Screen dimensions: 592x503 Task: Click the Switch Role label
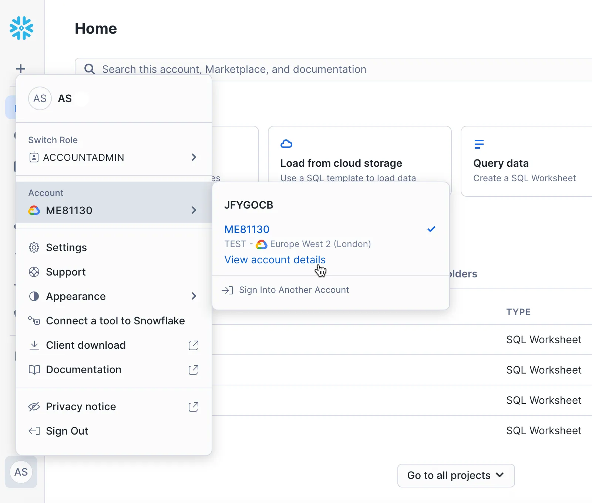(53, 140)
